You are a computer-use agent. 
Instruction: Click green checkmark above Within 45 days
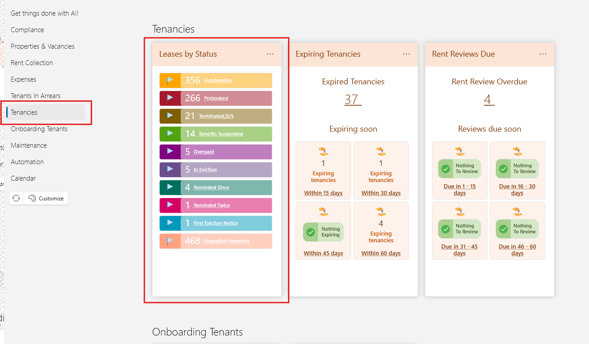coord(311,232)
